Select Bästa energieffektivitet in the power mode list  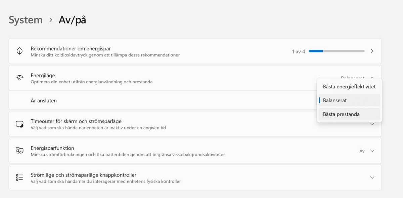349,86
